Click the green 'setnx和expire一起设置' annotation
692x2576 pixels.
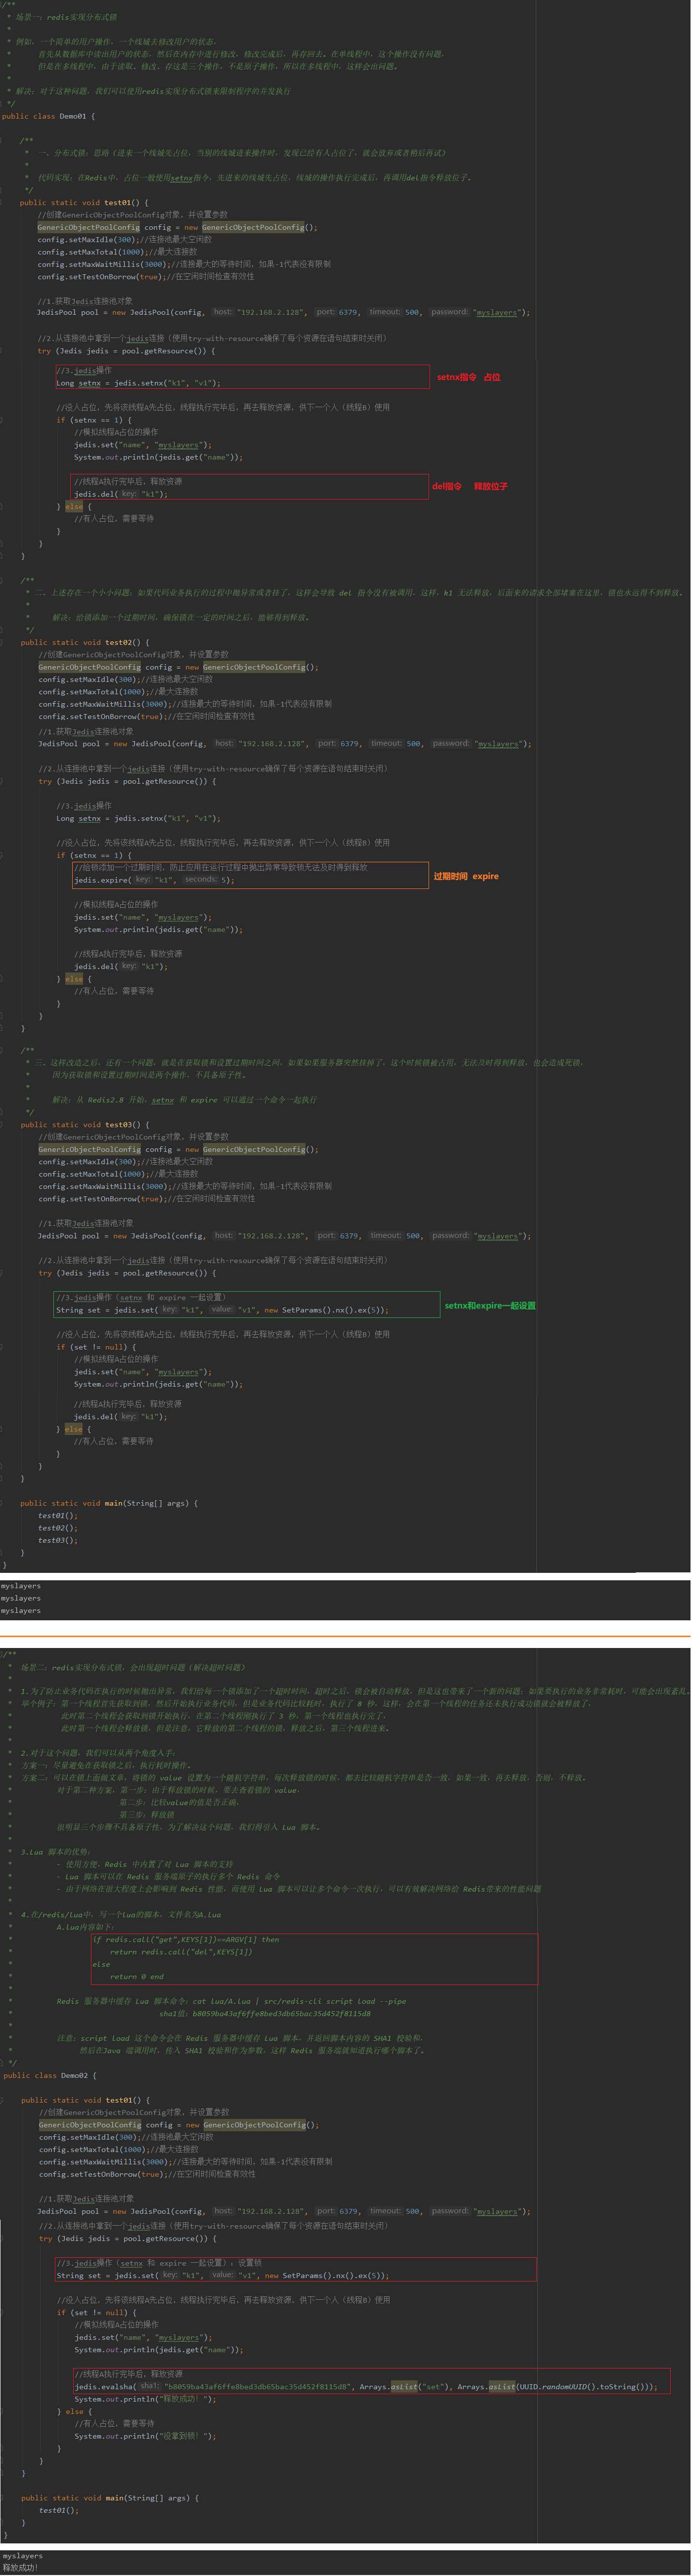click(490, 1305)
